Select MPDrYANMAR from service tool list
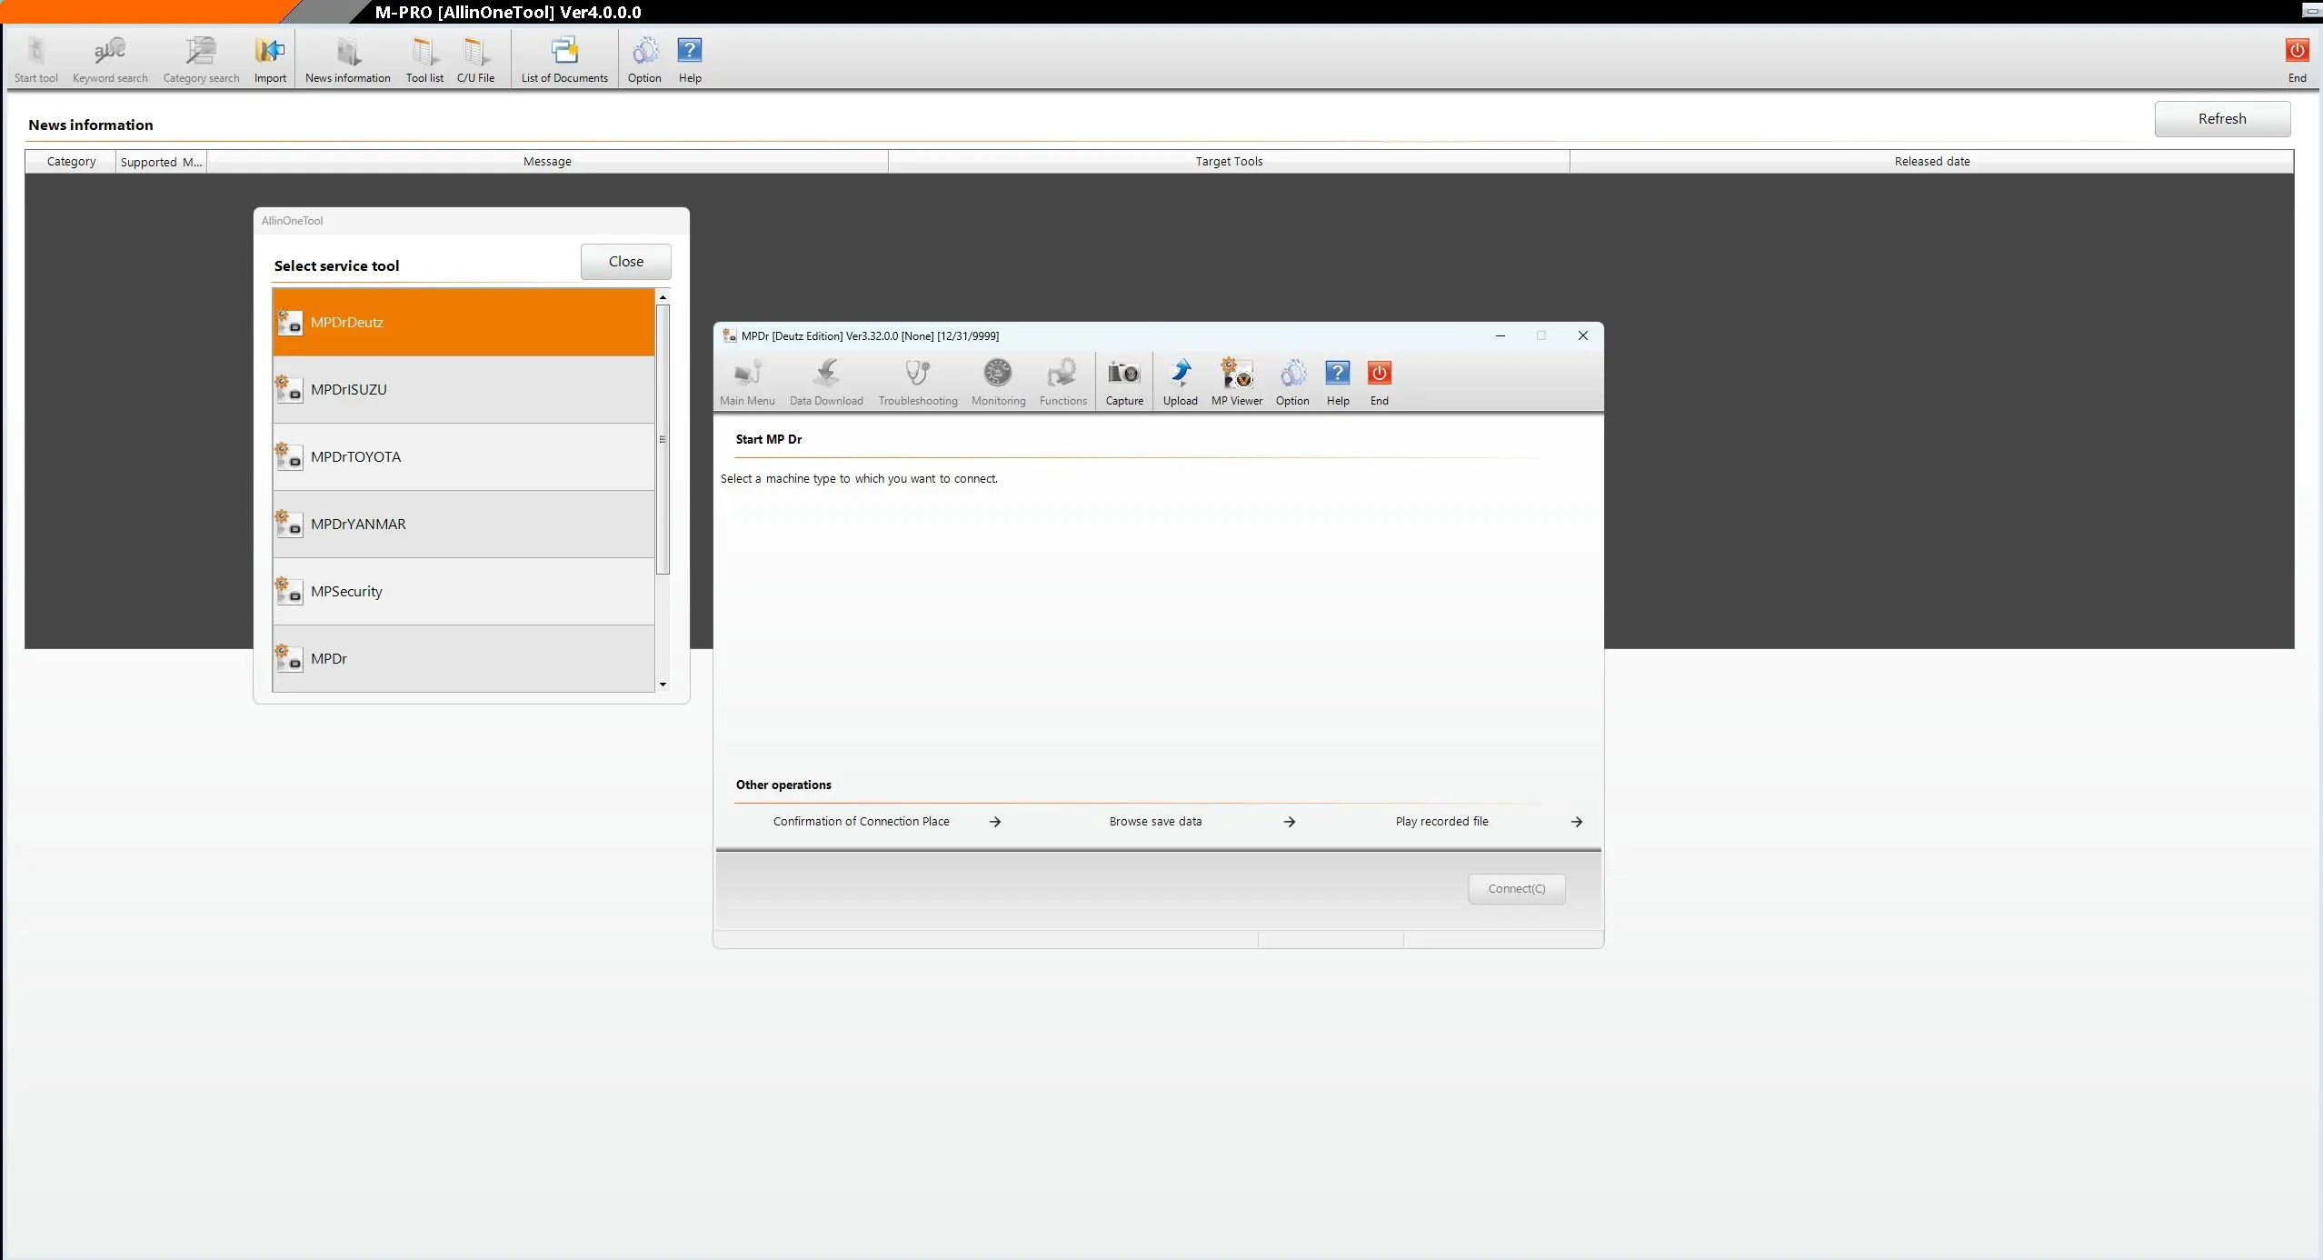 [x=464, y=525]
